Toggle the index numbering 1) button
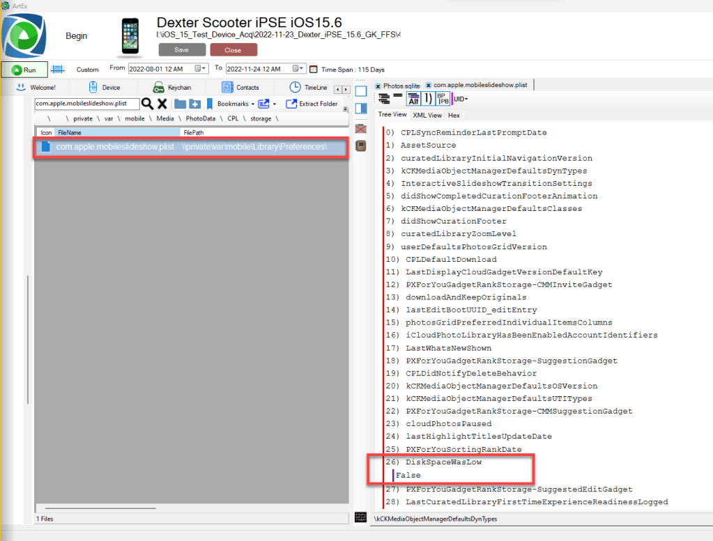The image size is (713, 541). click(x=429, y=99)
